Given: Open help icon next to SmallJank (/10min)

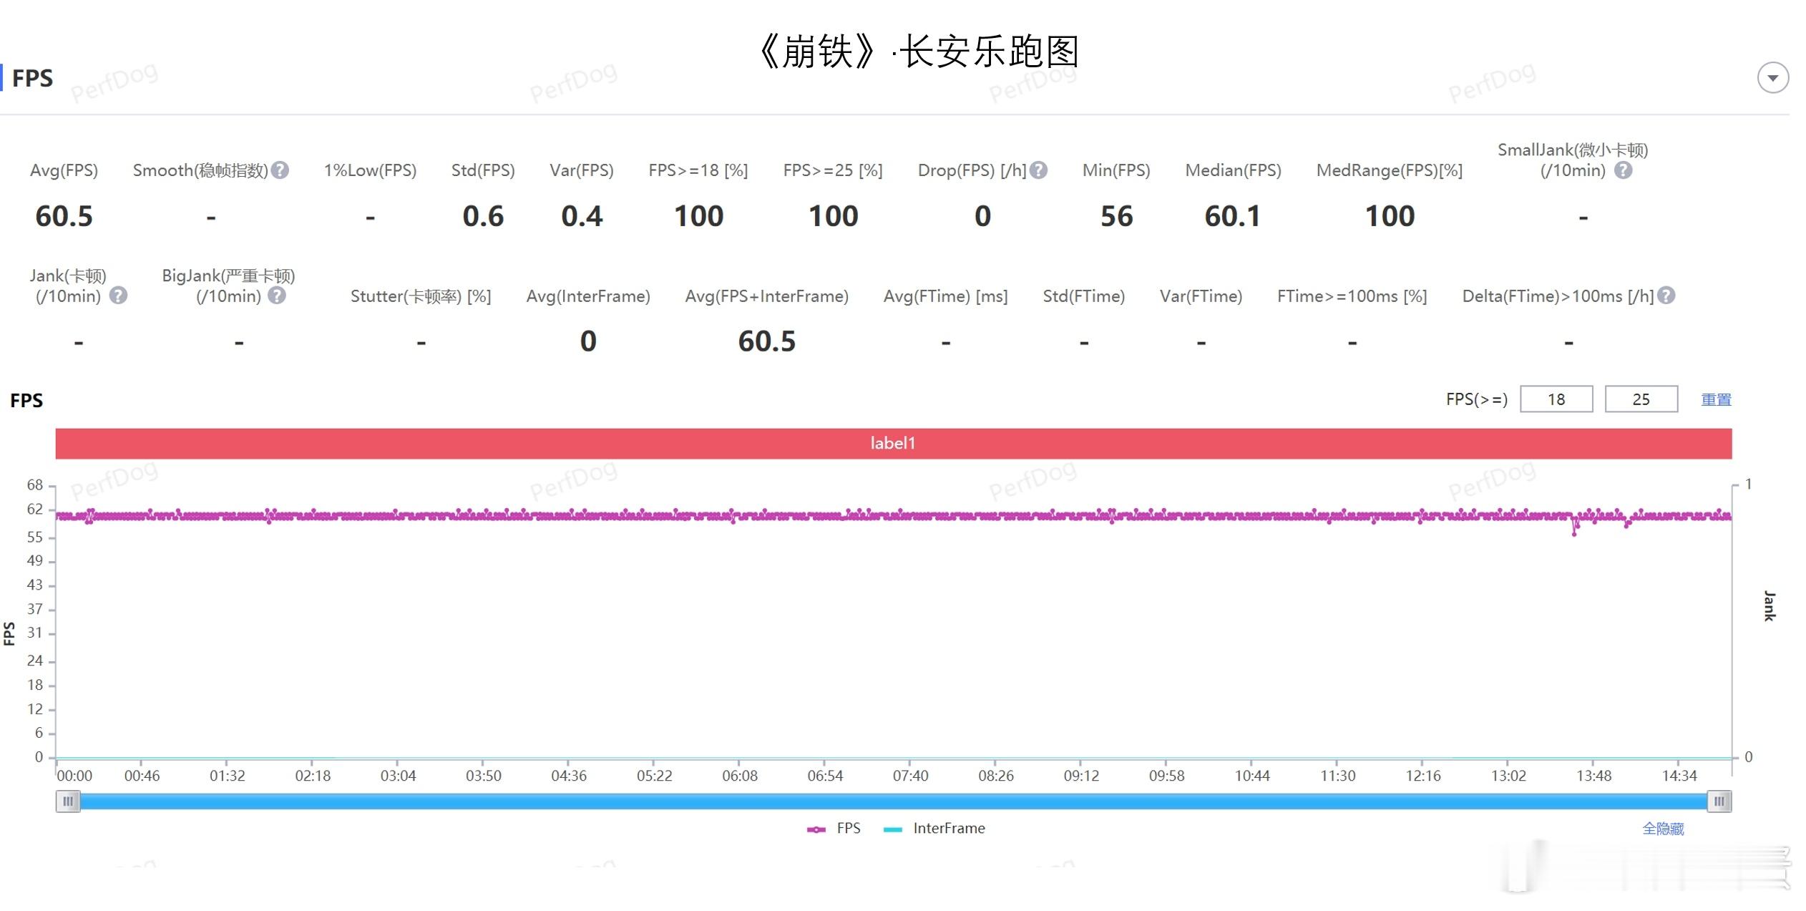Looking at the screenshot, I should [x=1624, y=170].
